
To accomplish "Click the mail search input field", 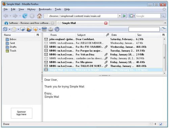I will (x=144, y=29).
